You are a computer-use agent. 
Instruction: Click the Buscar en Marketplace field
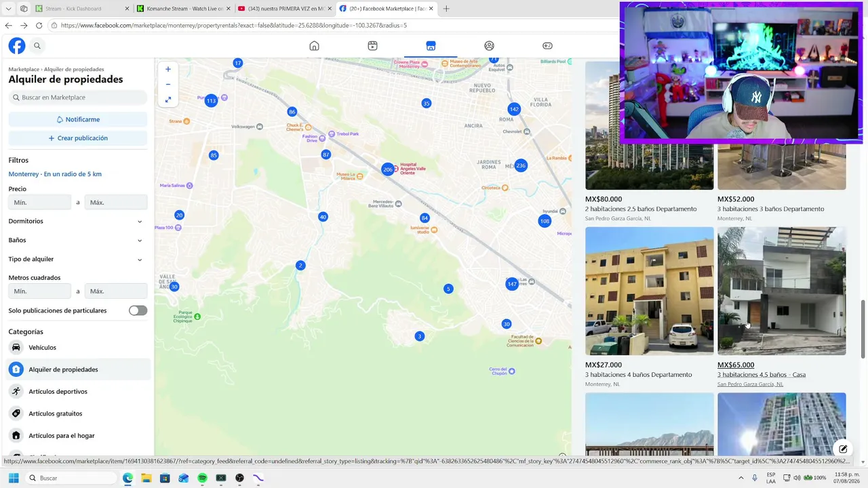pos(78,98)
